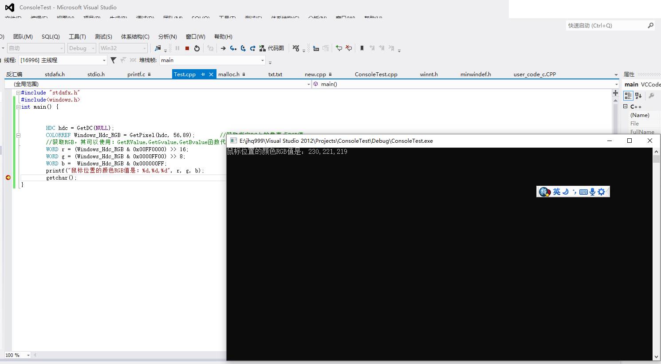This screenshot has width=661, height=364.
Task: Toggle IME punctuation mode icon
Action: point(574,192)
